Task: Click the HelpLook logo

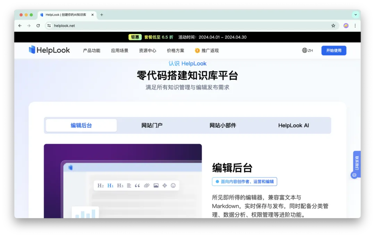Action: click(x=49, y=50)
